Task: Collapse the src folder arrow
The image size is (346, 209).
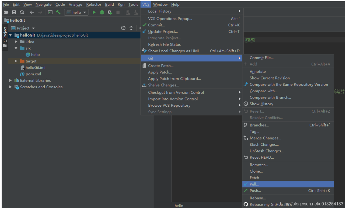Action: coord(16,48)
